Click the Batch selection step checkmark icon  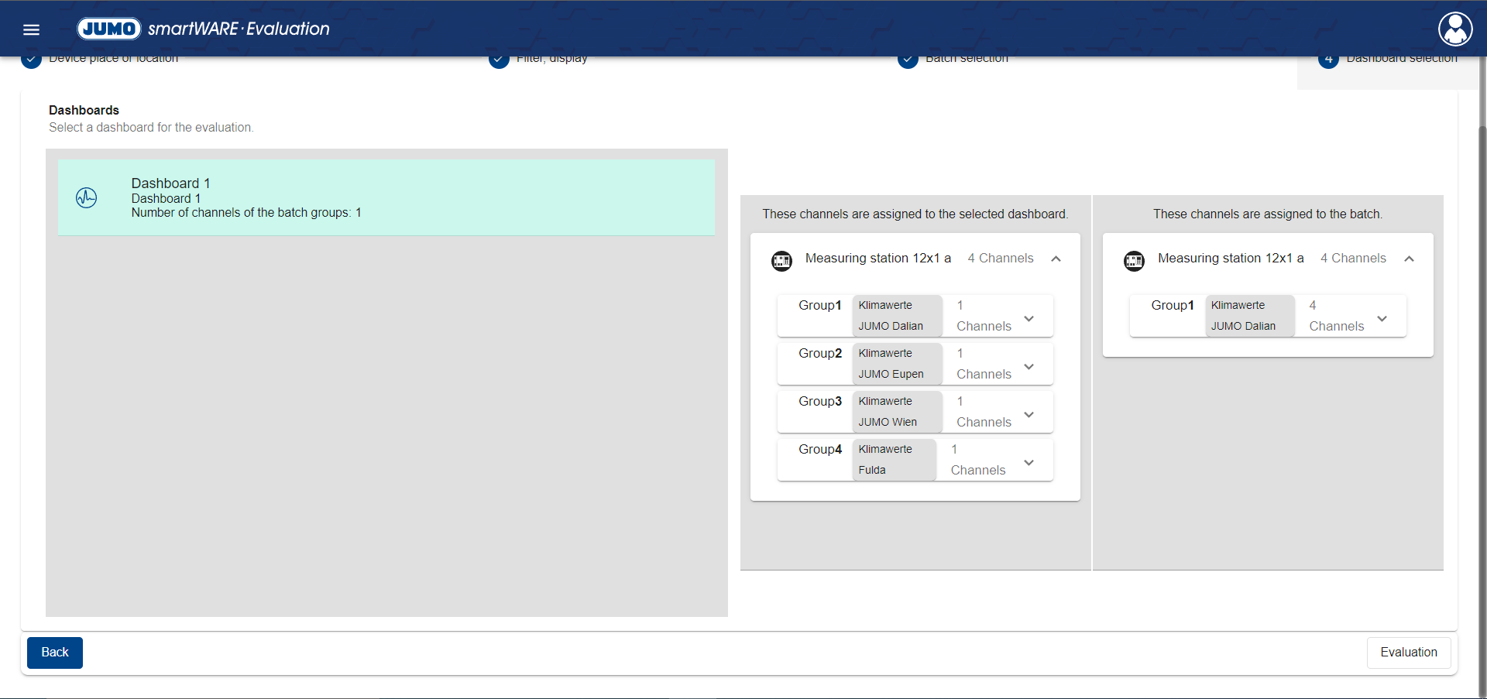pyautogui.click(x=907, y=61)
